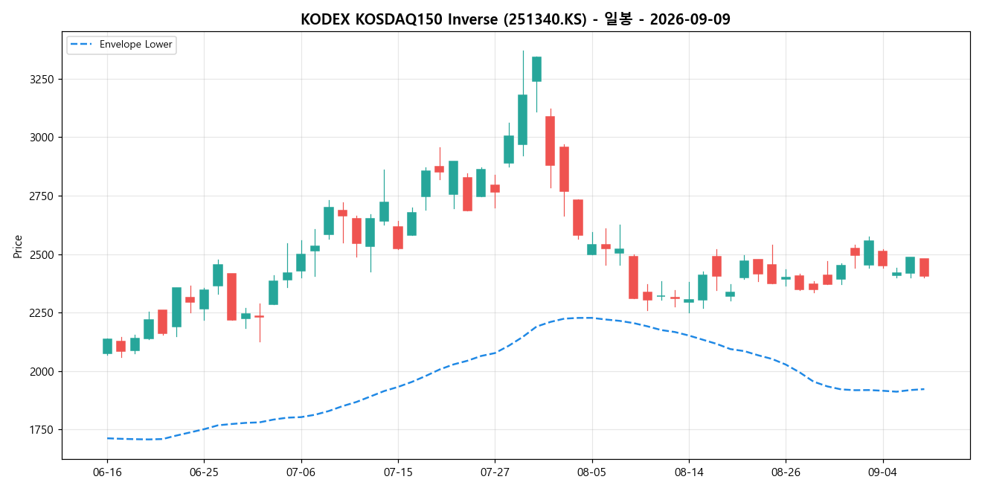Screen dimensions: 982x491
Task: Click the 1750 y-axis tick label
Action: [43, 430]
